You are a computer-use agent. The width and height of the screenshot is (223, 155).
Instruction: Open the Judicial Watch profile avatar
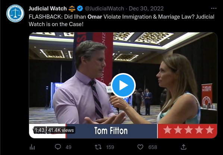tap(15, 13)
